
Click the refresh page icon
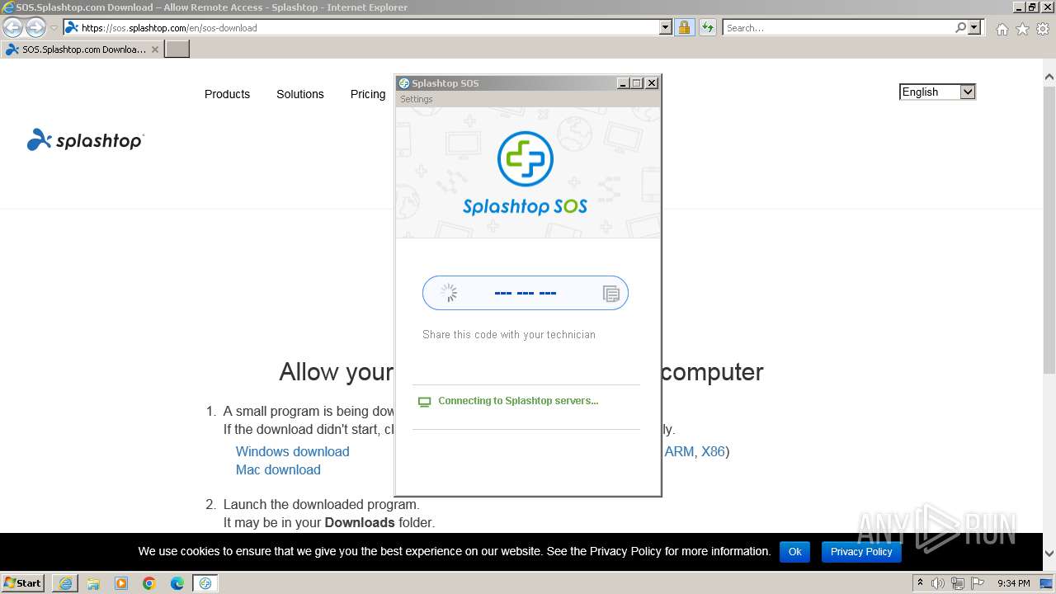tap(707, 28)
